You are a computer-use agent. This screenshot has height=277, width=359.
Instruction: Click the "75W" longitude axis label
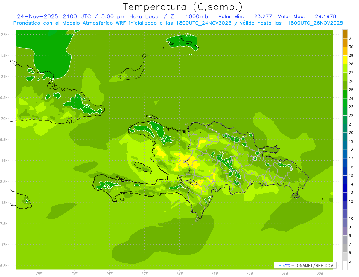pos(74,273)
